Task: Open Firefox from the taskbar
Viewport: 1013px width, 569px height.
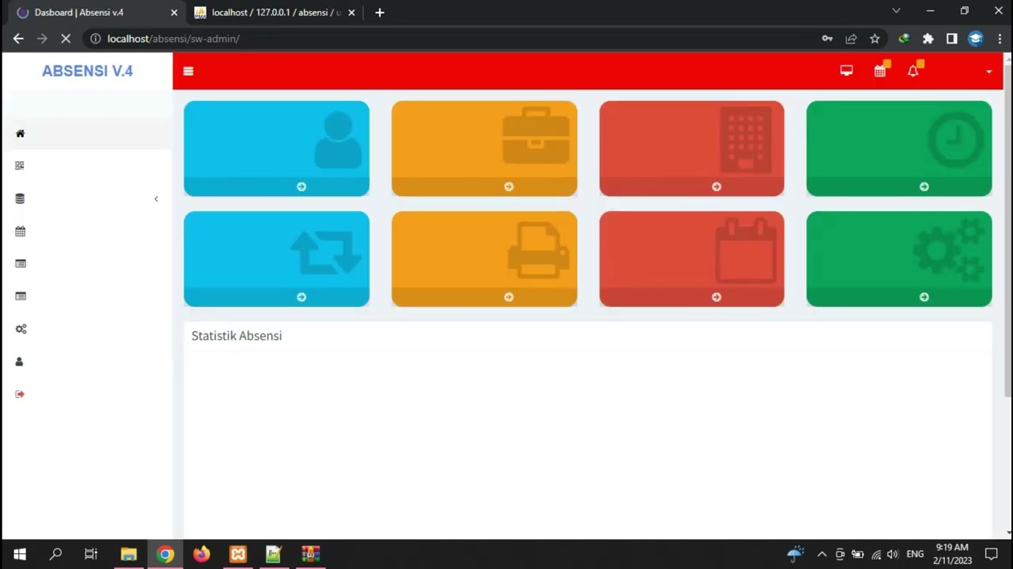Action: [x=202, y=554]
